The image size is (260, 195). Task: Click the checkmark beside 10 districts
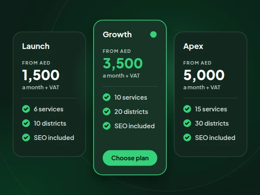[x=26, y=123]
